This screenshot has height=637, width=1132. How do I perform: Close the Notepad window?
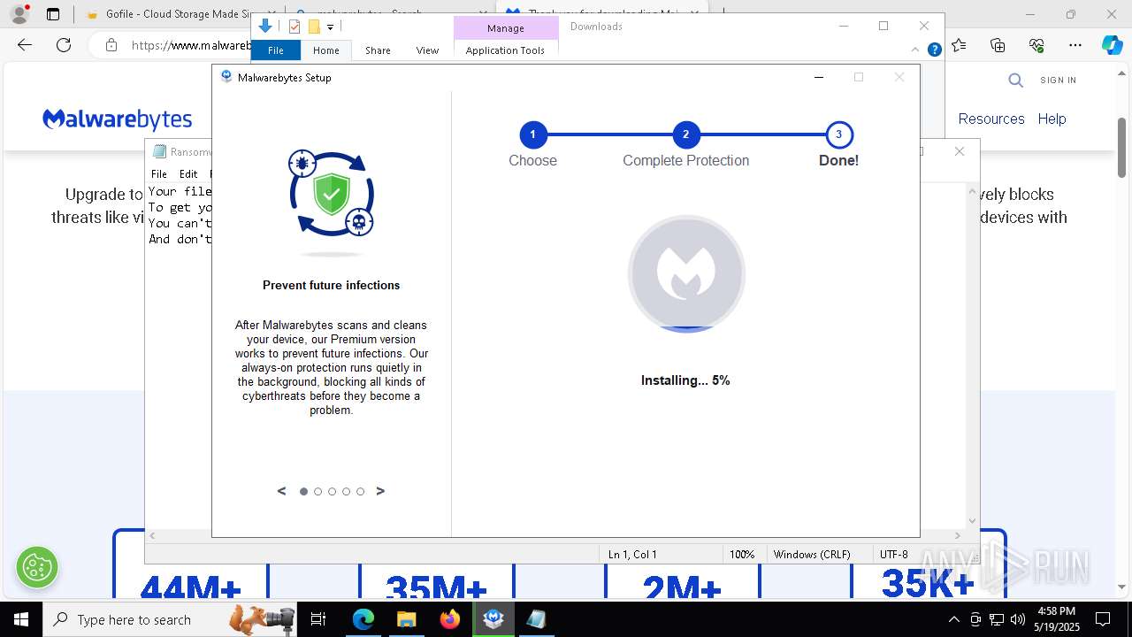960,151
